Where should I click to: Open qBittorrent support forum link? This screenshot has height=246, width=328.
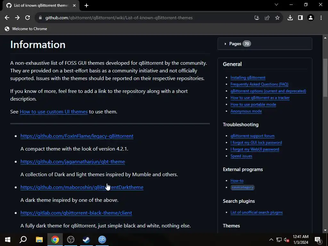tap(252, 136)
